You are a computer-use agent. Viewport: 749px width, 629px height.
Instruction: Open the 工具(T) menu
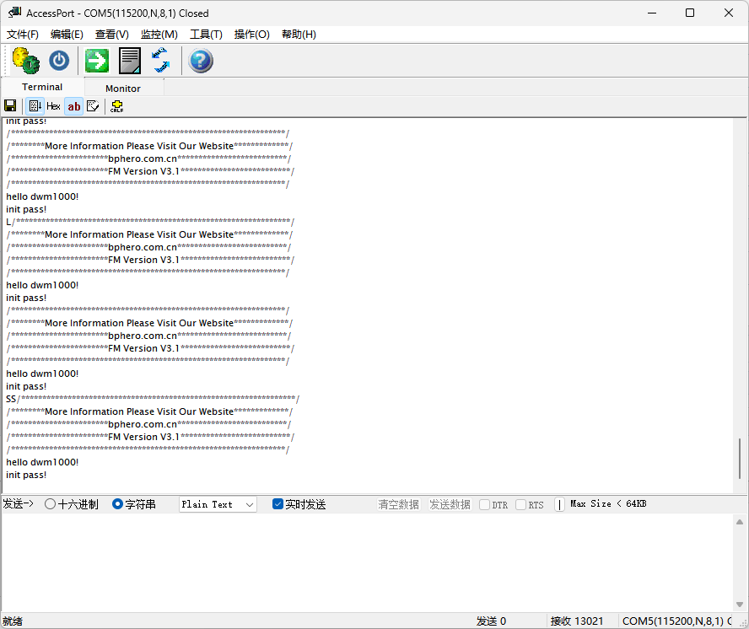206,35
